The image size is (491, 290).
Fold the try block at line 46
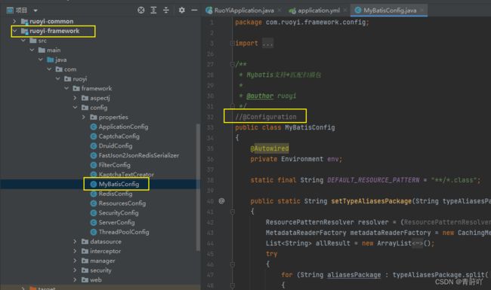(233, 264)
